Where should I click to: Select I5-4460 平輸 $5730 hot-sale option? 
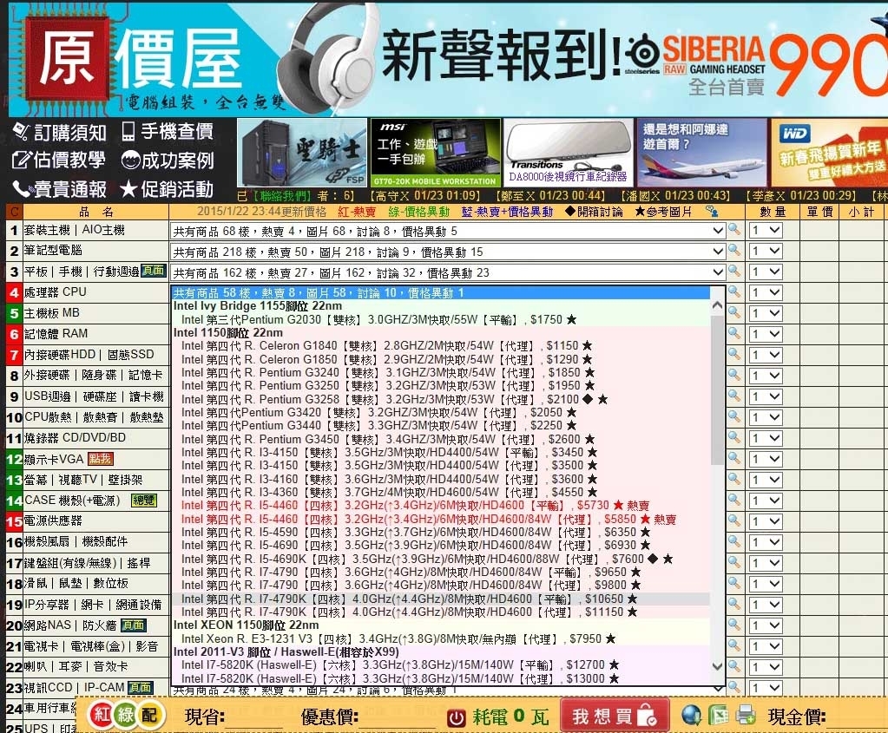tap(441, 505)
